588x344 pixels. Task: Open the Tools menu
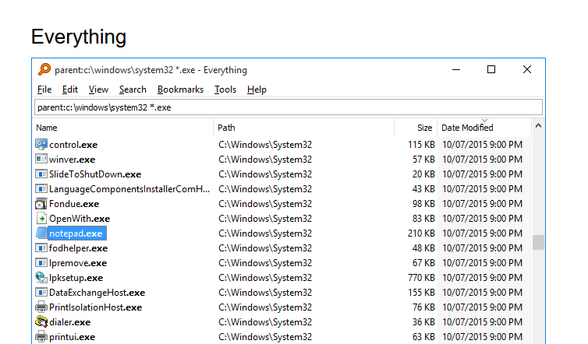coord(225,90)
